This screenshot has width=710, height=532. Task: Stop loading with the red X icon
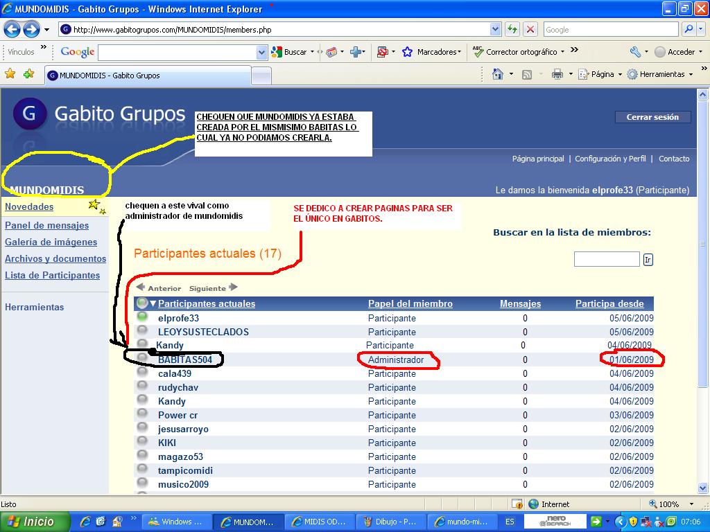(x=530, y=29)
